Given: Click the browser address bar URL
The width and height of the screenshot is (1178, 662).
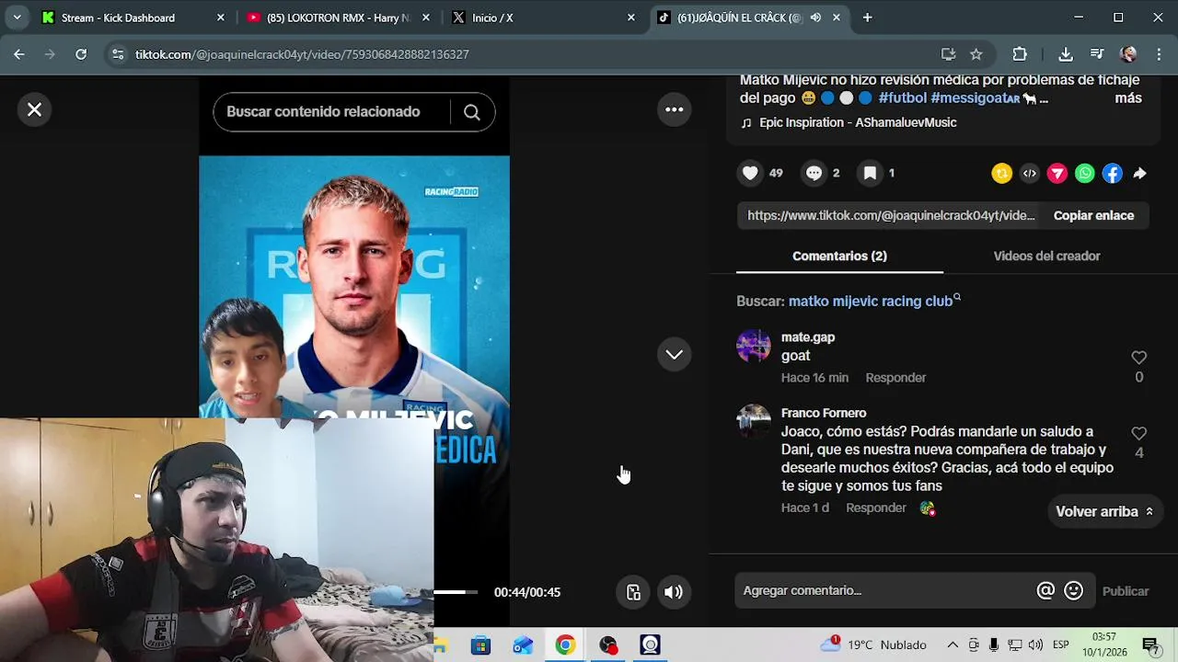Looking at the screenshot, I should [x=302, y=54].
